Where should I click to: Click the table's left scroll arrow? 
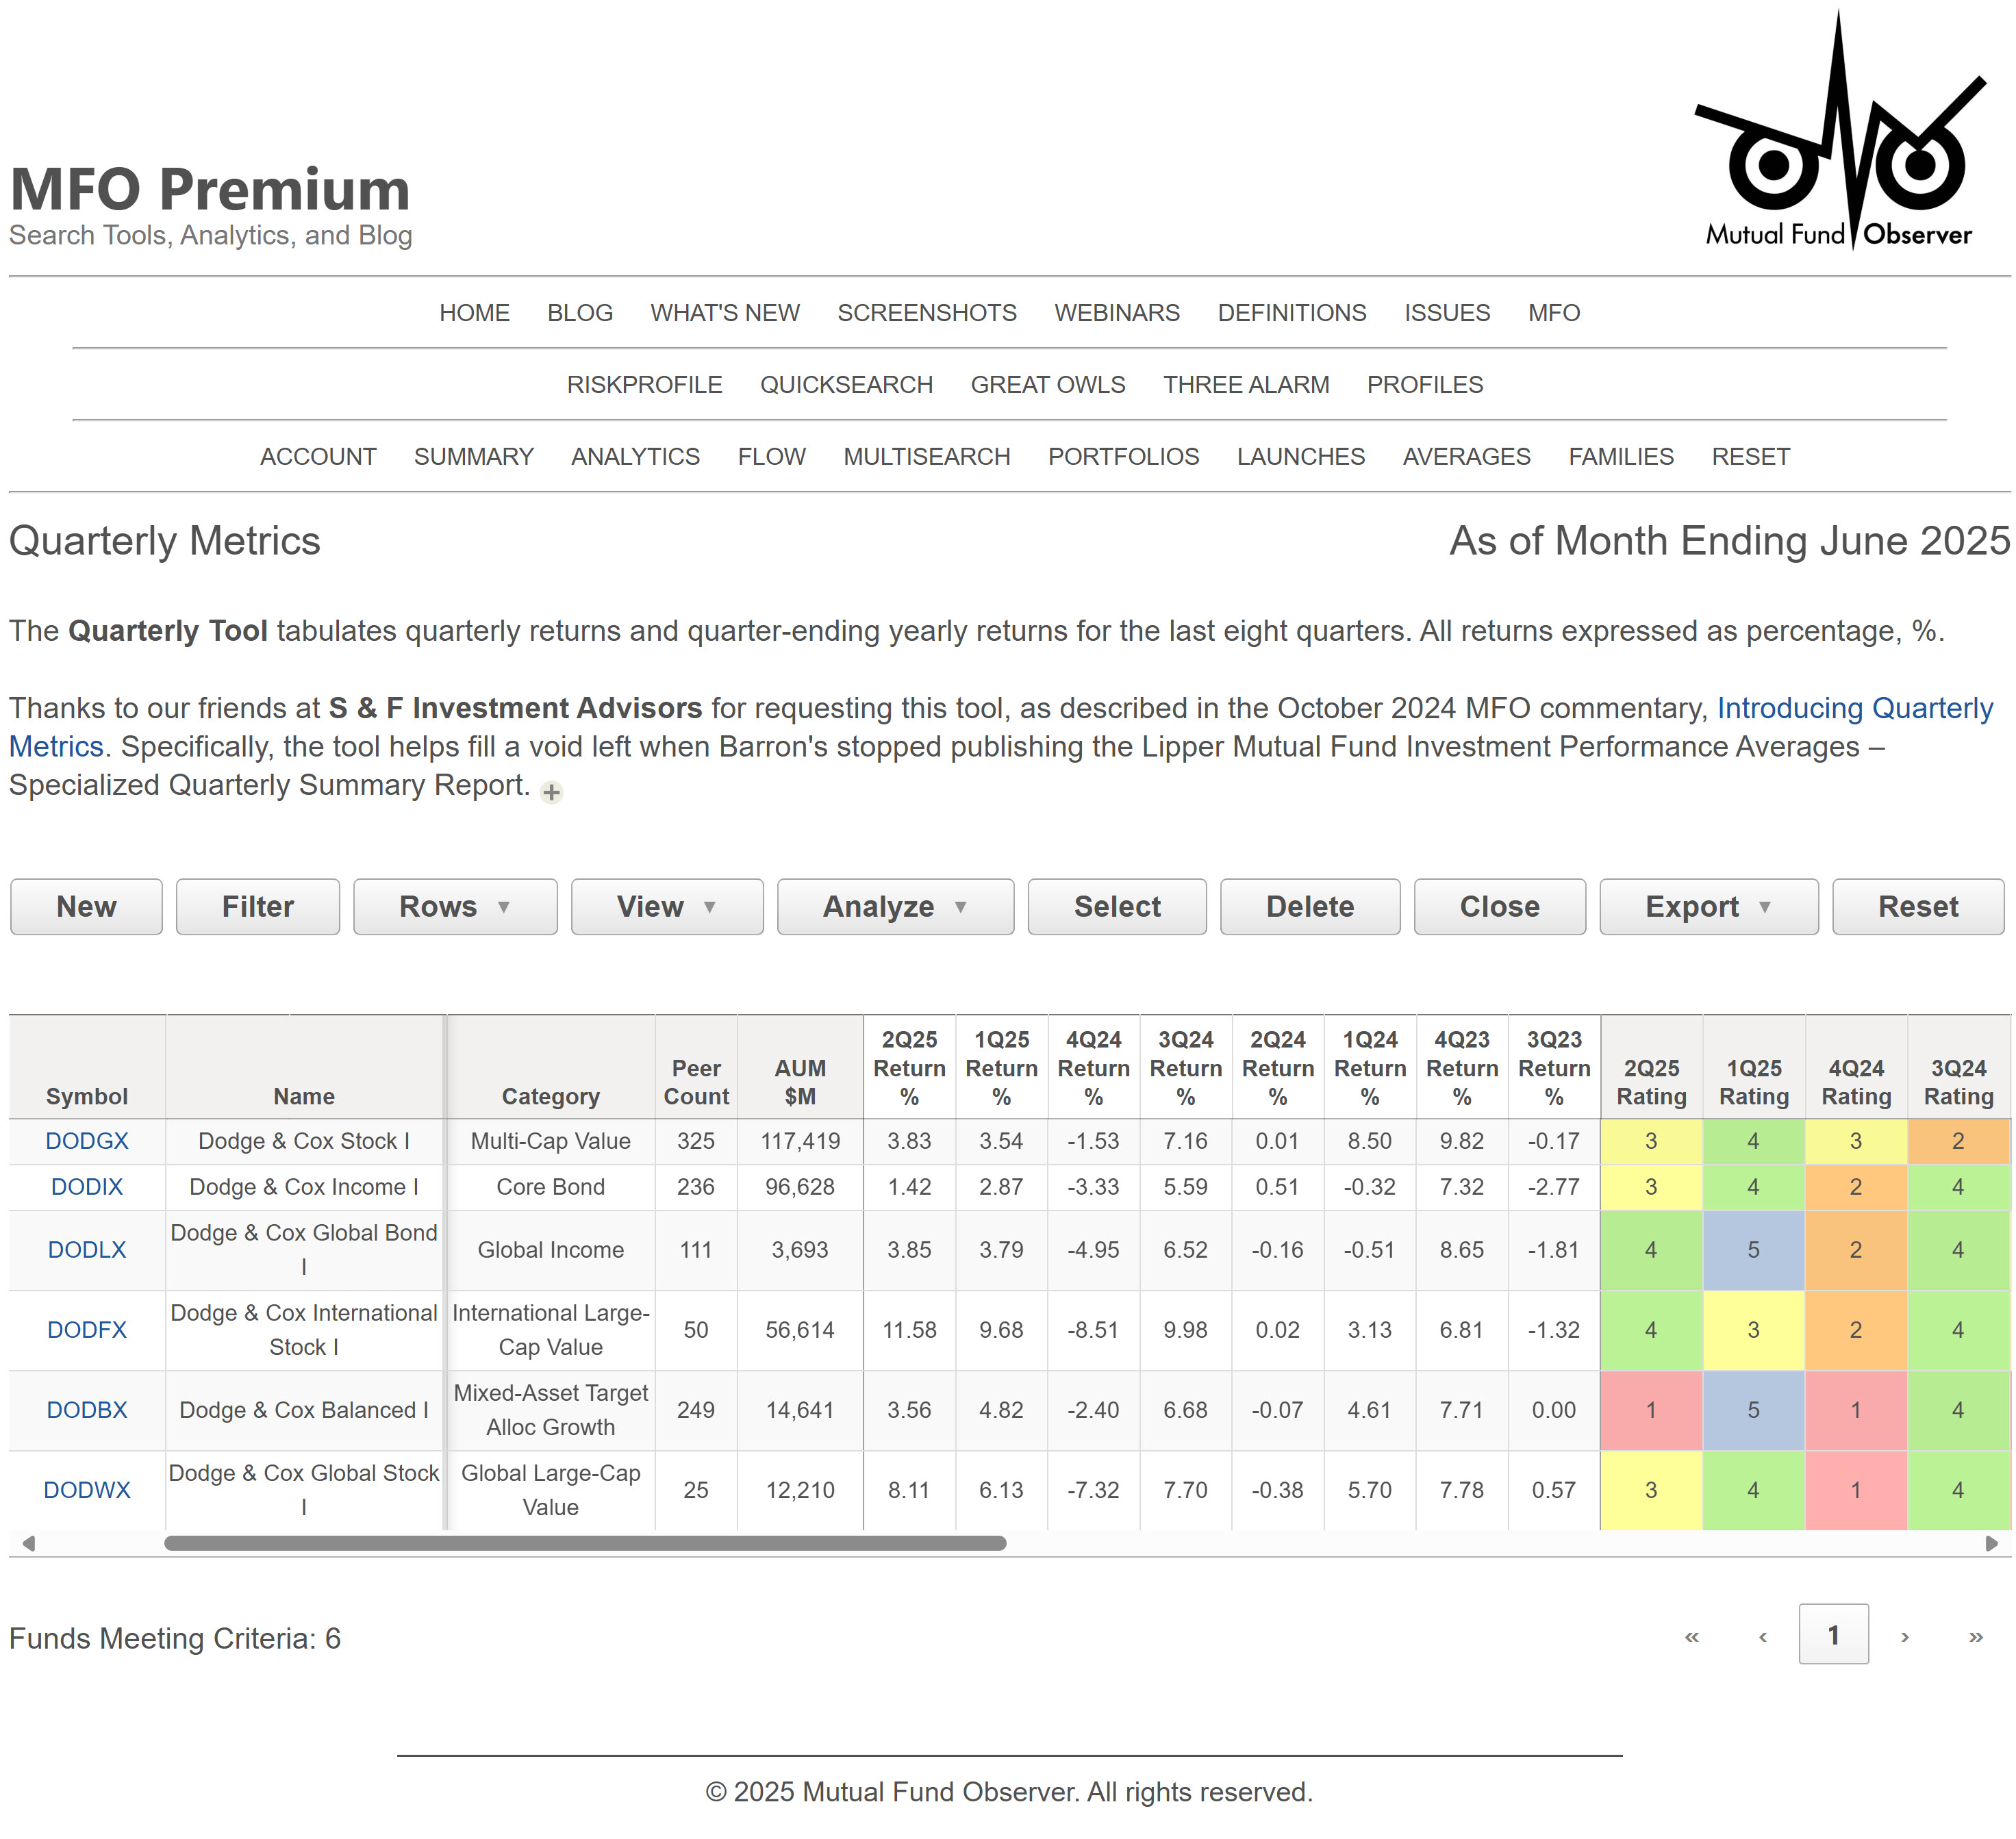click(x=29, y=1544)
